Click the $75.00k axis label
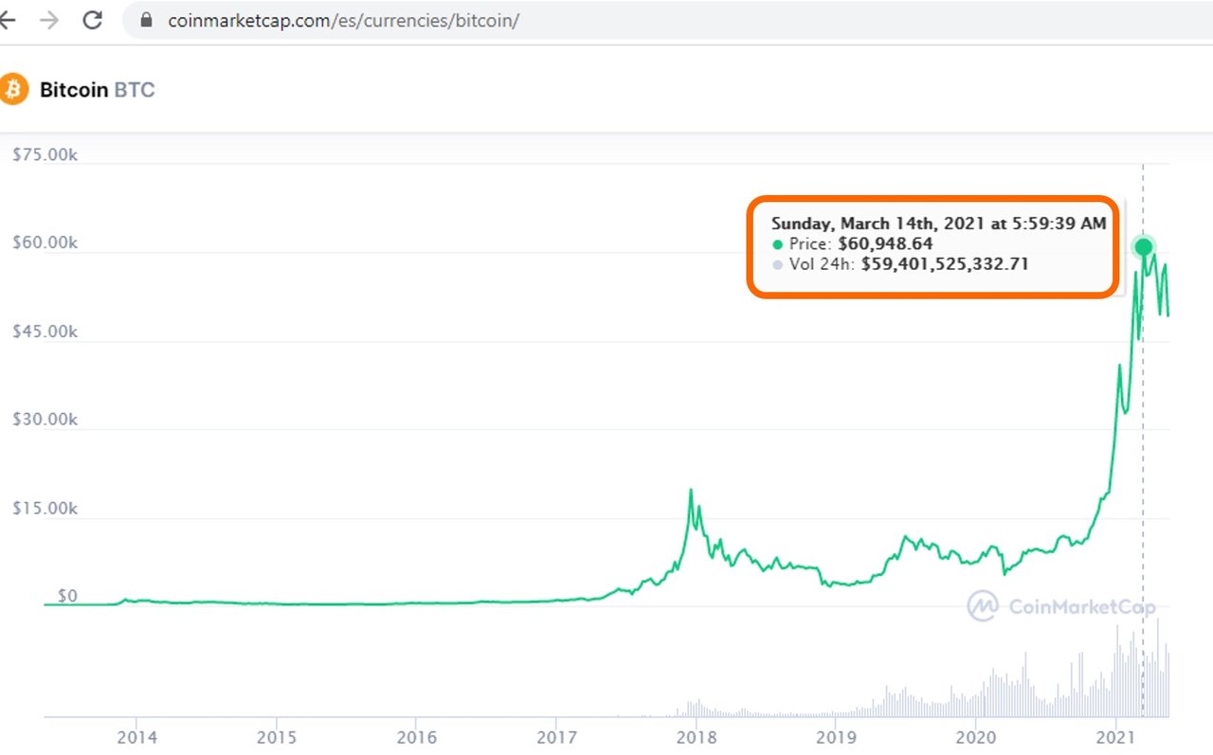This screenshot has height=755, width=1213. (45, 154)
